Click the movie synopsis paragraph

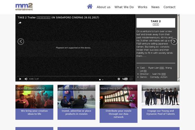[x=154, y=44]
